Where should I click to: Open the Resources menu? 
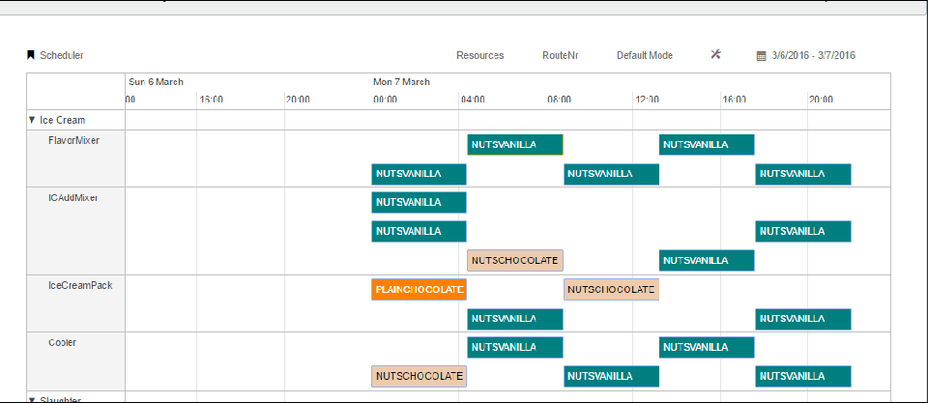pyautogui.click(x=479, y=55)
